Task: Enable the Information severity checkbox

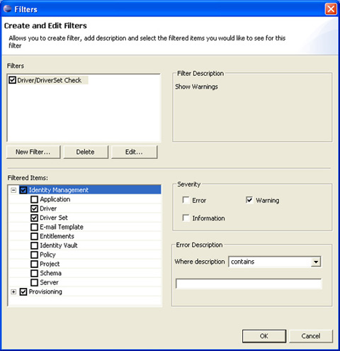Action: (186, 218)
